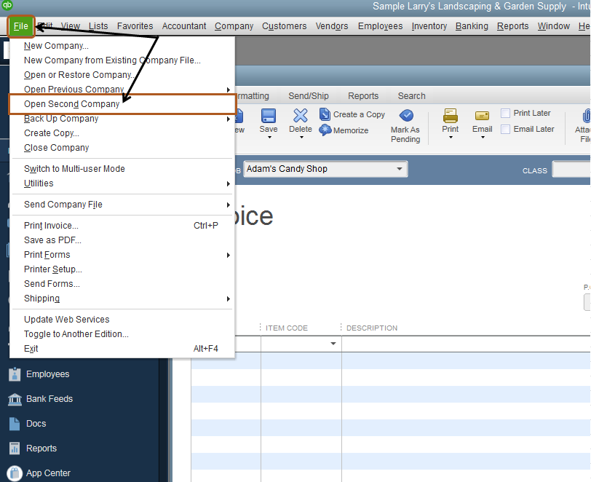Open the Company menu

coord(234,26)
